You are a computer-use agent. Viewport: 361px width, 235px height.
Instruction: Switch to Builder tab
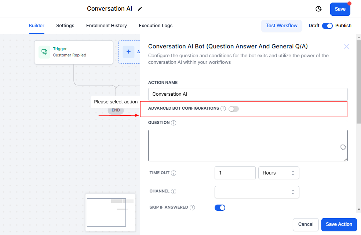coord(37,26)
